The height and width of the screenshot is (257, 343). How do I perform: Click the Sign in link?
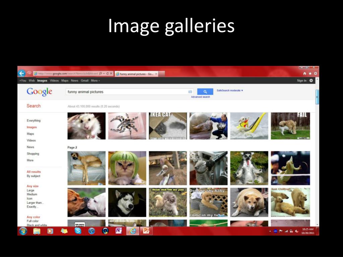[x=301, y=81]
